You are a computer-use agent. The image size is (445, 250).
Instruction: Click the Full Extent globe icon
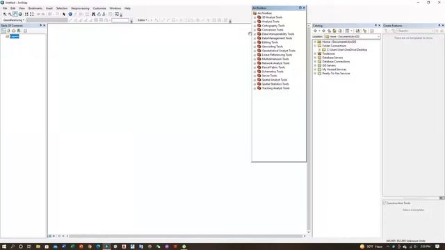pyautogui.click(x=20, y=14)
